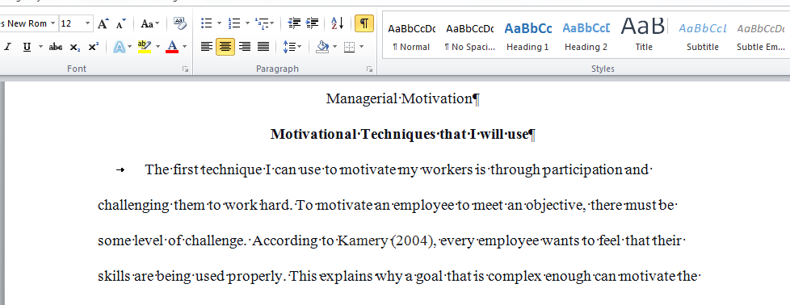Click the Borders button
The width and height of the screenshot is (790, 305).
pos(349,48)
